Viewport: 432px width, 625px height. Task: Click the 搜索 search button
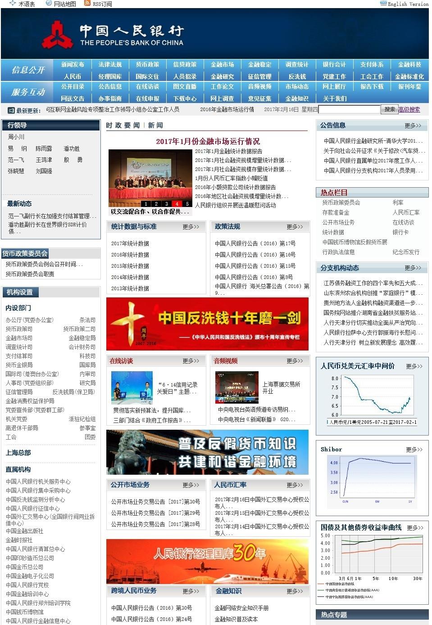390,109
